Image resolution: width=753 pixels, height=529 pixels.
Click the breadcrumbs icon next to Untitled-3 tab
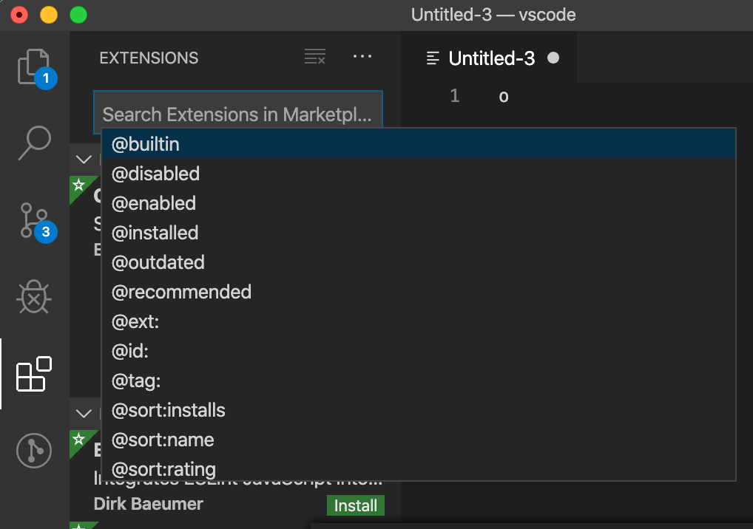pos(432,58)
